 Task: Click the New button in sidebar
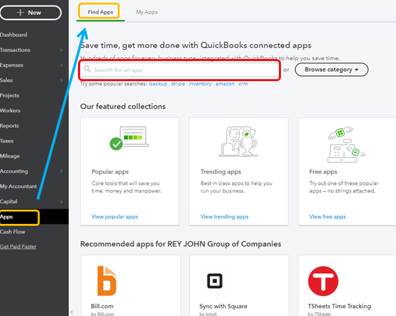click(31, 12)
